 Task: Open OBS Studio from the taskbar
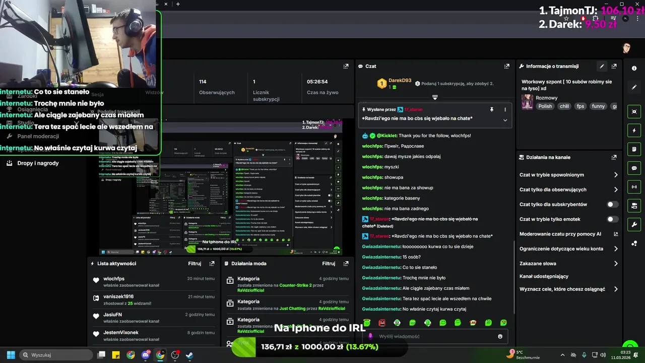coord(175,355)
